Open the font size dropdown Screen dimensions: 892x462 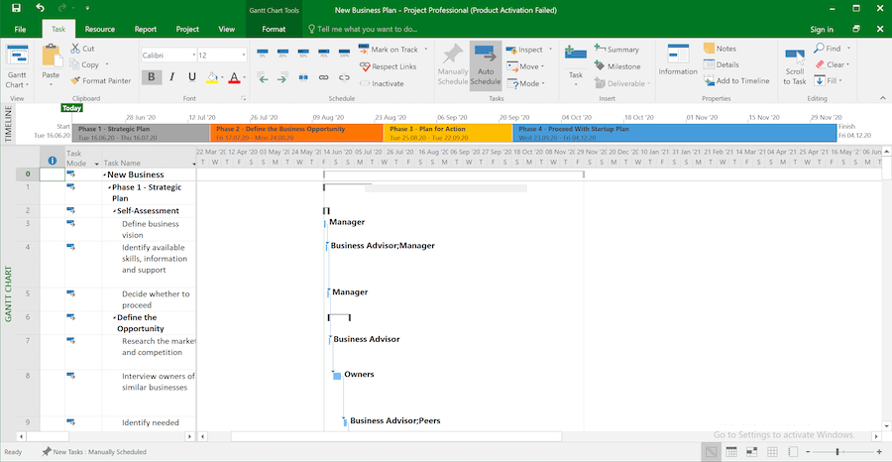[x=244, y=56]
